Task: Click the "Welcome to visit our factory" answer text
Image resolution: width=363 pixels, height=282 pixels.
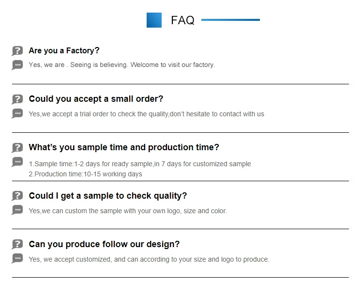Action: coord(172,64)
